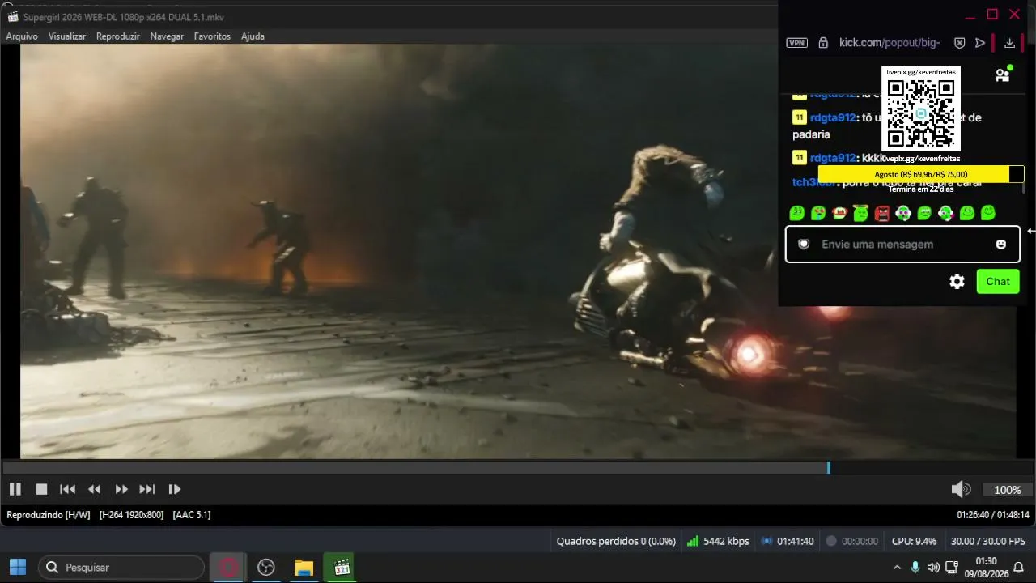Screen dimensions: 1036x583
Task: Open the clock showing 01:30 09/08/2026
Action: (x=987, y=568)
